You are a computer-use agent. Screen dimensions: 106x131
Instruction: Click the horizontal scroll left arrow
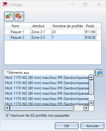[7, 108]
